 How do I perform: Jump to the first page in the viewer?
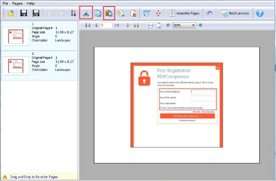88,25
